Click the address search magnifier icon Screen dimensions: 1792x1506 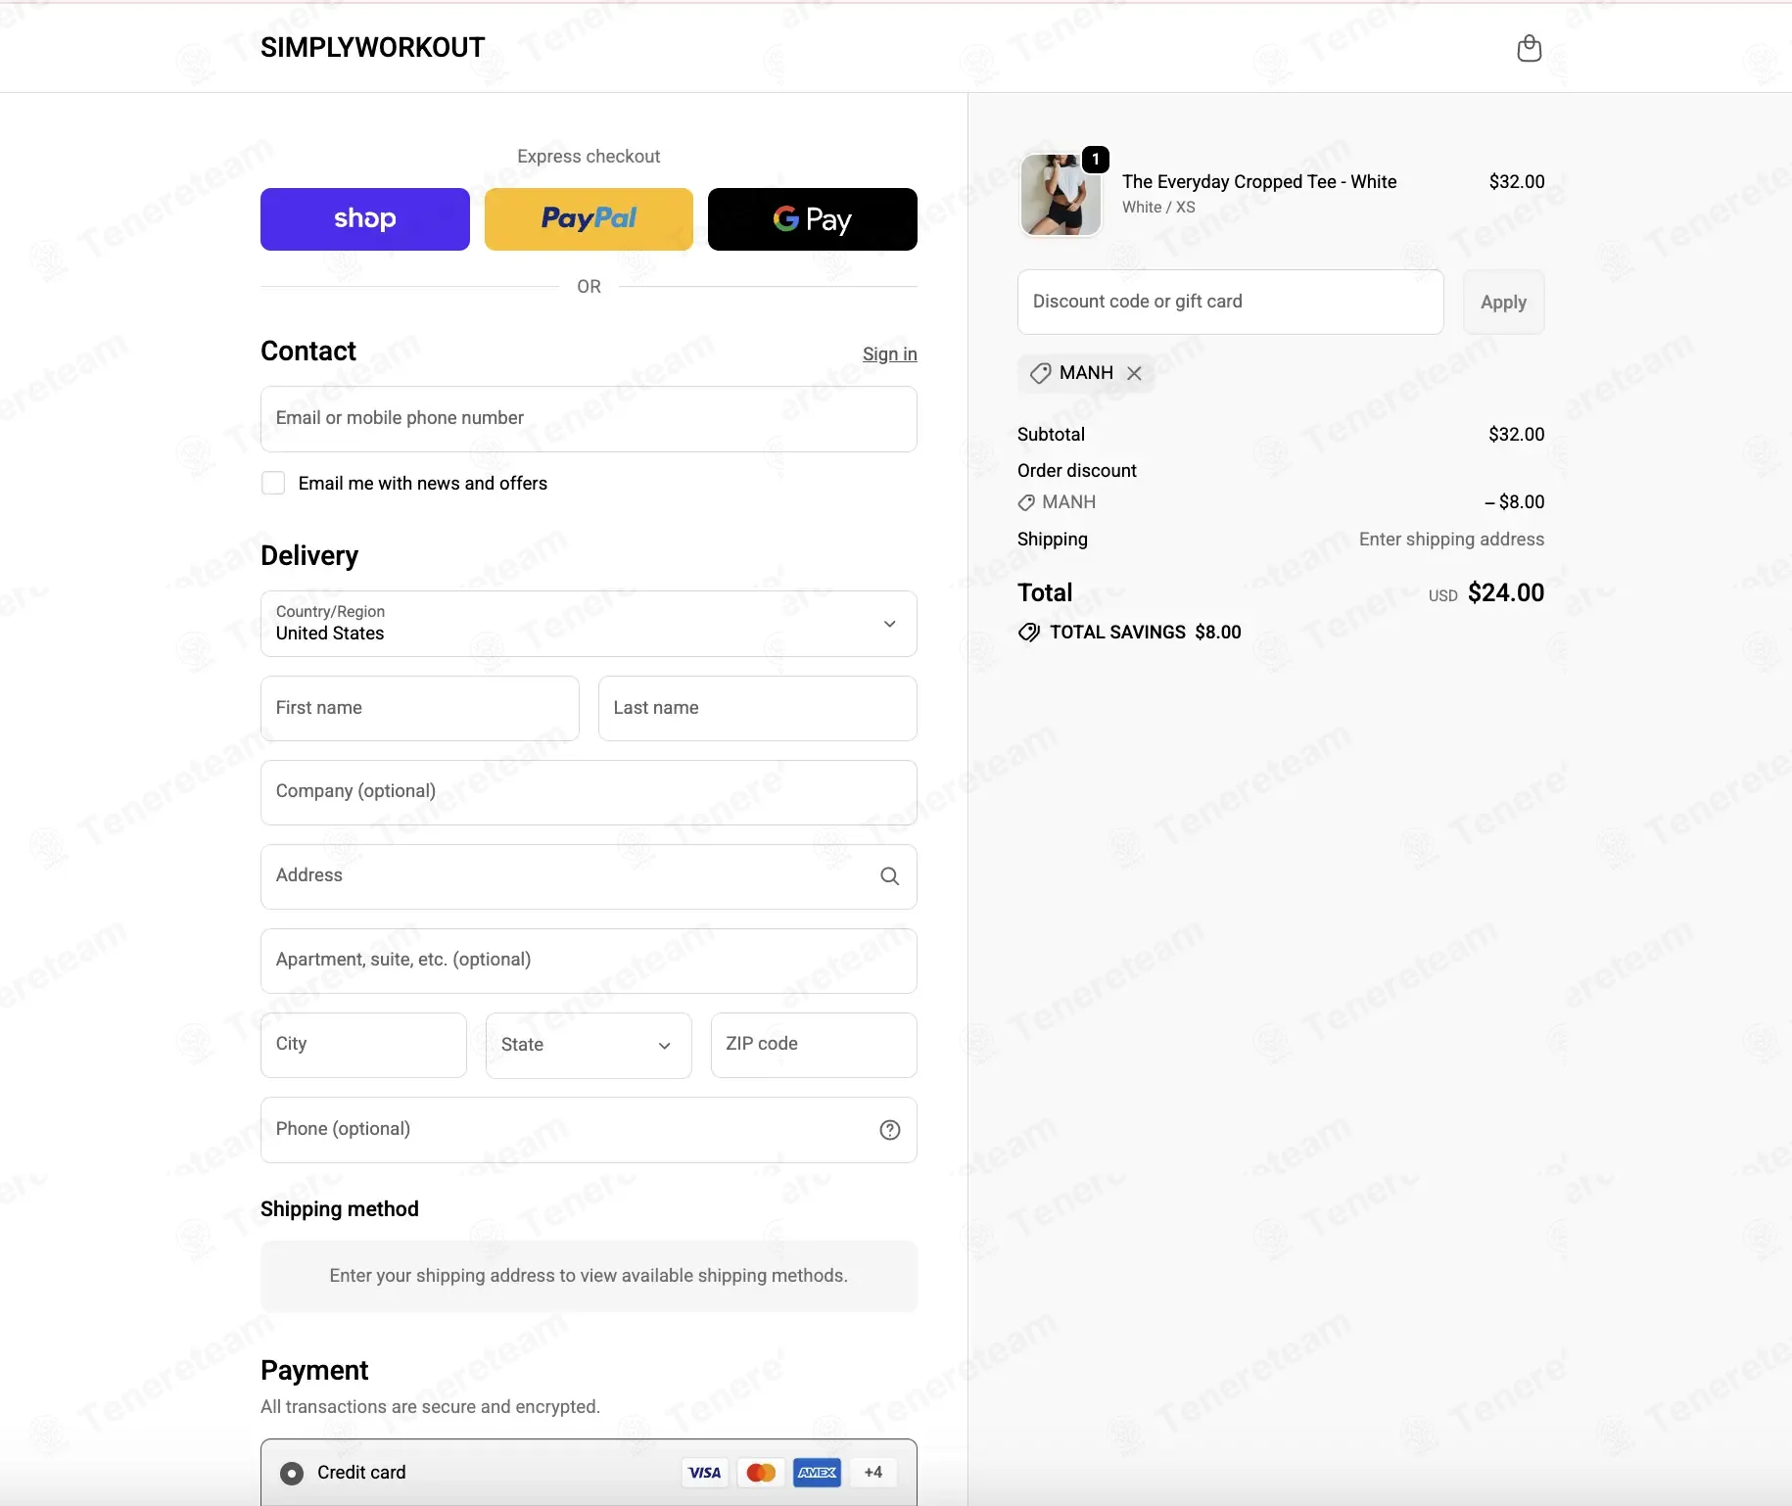[x=889, y=876]
